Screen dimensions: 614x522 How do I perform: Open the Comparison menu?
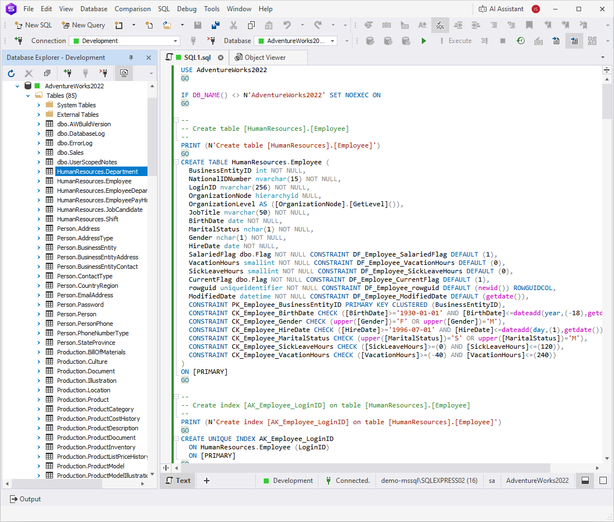tap(132, 8)
